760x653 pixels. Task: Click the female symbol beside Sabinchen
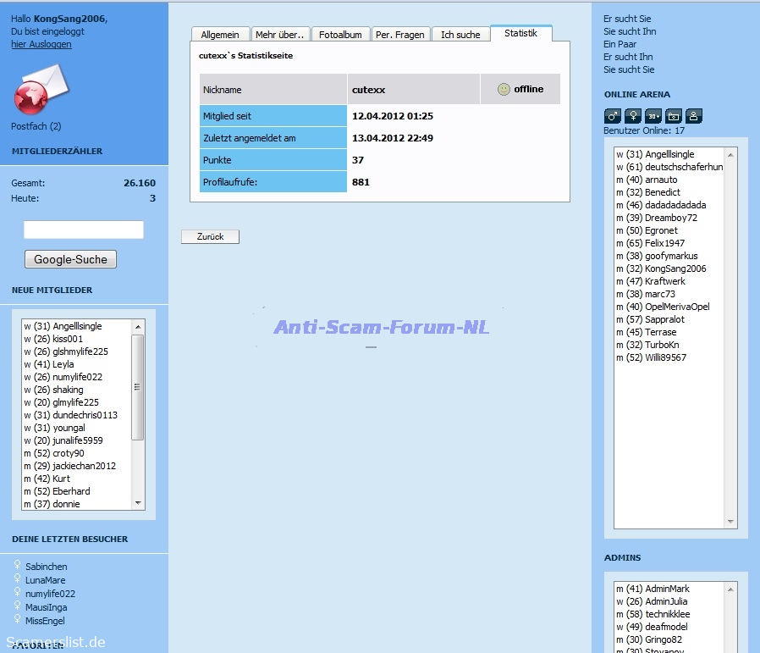(x=18, y=566)
